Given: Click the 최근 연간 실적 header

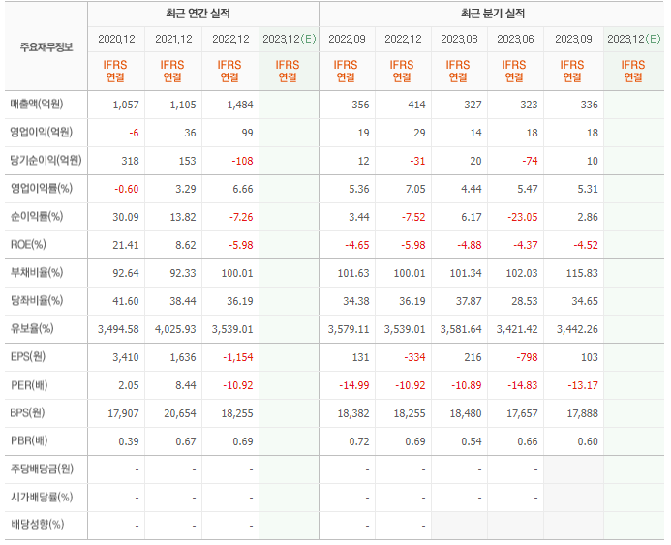Looking at the screenshot, I should pyautogui.click(x=198, y=14).
